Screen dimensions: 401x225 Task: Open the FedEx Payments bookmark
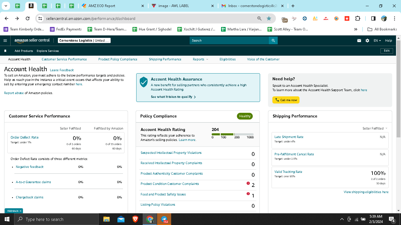click(x=66, y=29)
